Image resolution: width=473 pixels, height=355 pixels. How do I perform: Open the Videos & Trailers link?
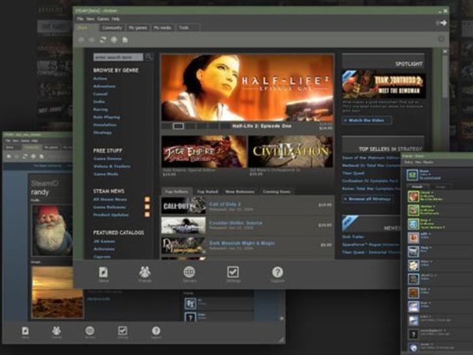(x=112, y=166)
